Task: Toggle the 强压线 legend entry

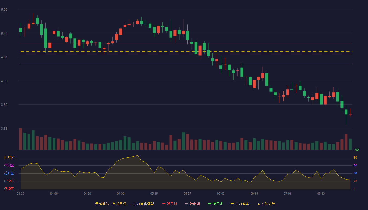Action: (x=170, y=204)
